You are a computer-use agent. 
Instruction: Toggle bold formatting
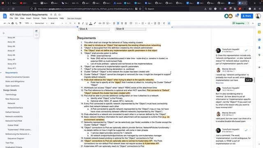(x=79, y=23)
